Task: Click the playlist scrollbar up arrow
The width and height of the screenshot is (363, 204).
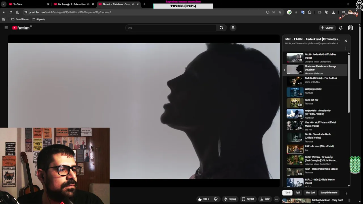Action: click(349, 53)
